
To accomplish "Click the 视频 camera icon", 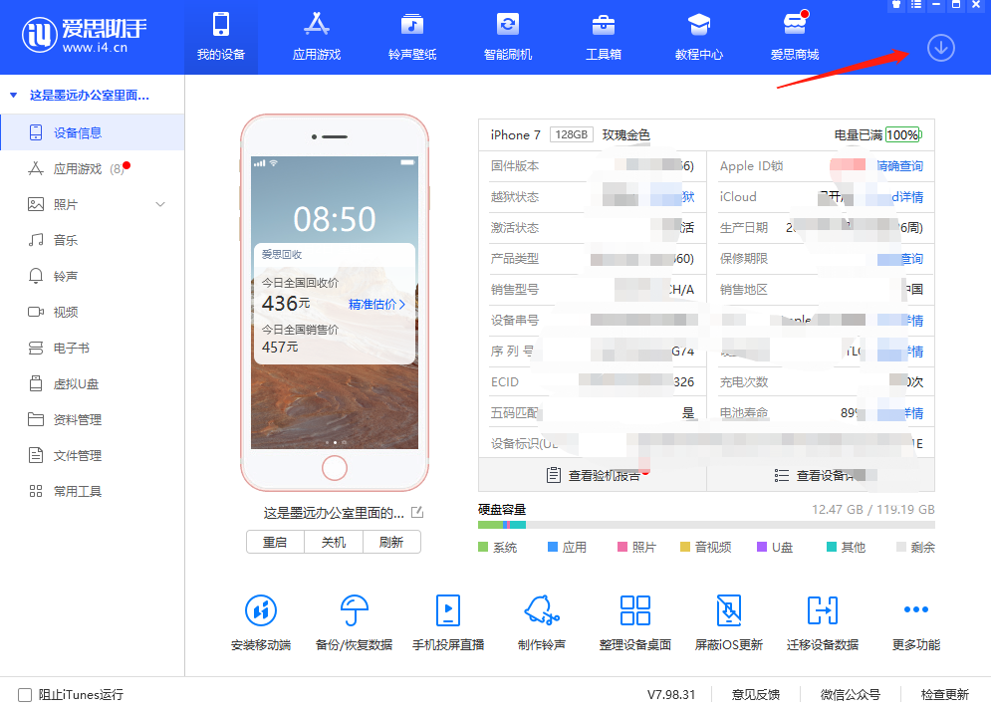I will (36, 313).
